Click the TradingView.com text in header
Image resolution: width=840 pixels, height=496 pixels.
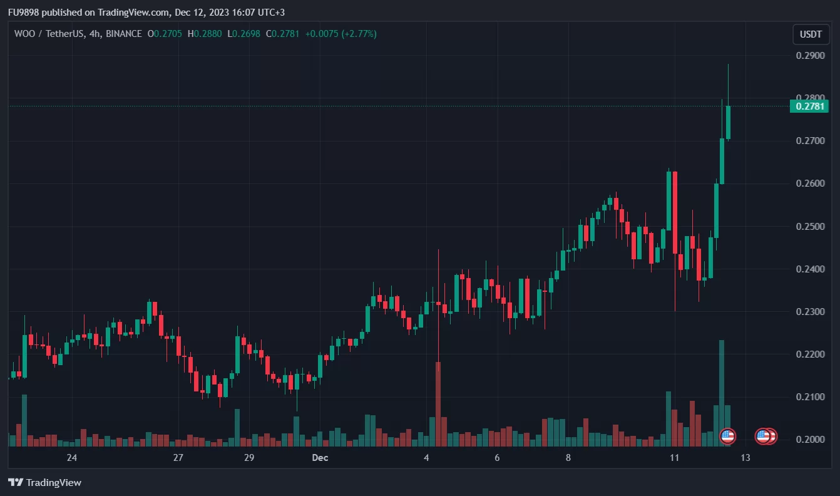coord(133,12)
